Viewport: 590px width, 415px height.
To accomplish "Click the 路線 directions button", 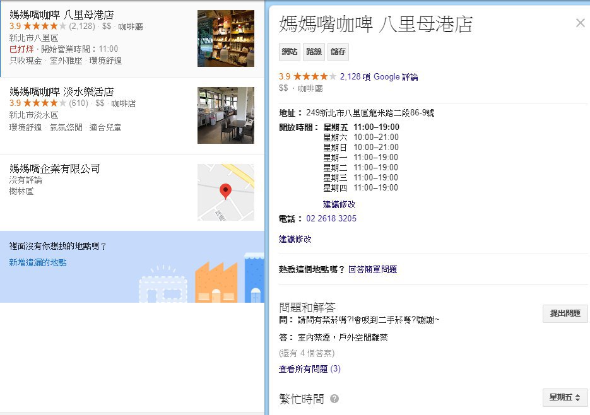I will 314,52.
